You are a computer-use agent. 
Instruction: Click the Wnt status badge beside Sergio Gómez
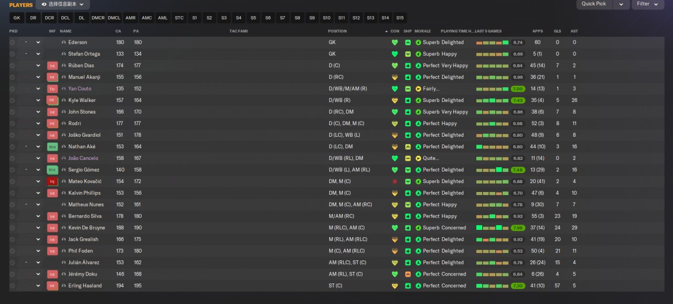point(52,170)
